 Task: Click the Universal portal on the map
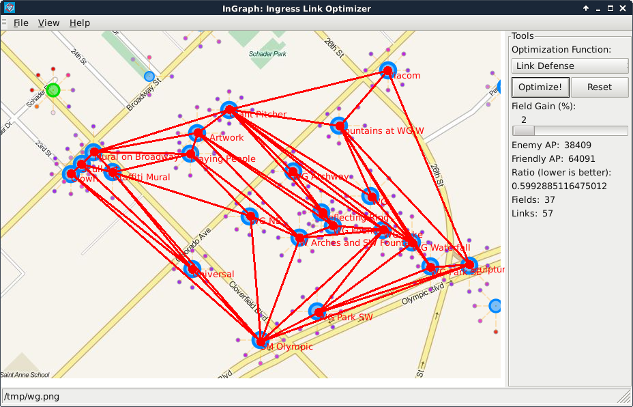192,269
